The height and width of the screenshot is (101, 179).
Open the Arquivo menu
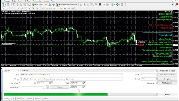click(7, 1)
